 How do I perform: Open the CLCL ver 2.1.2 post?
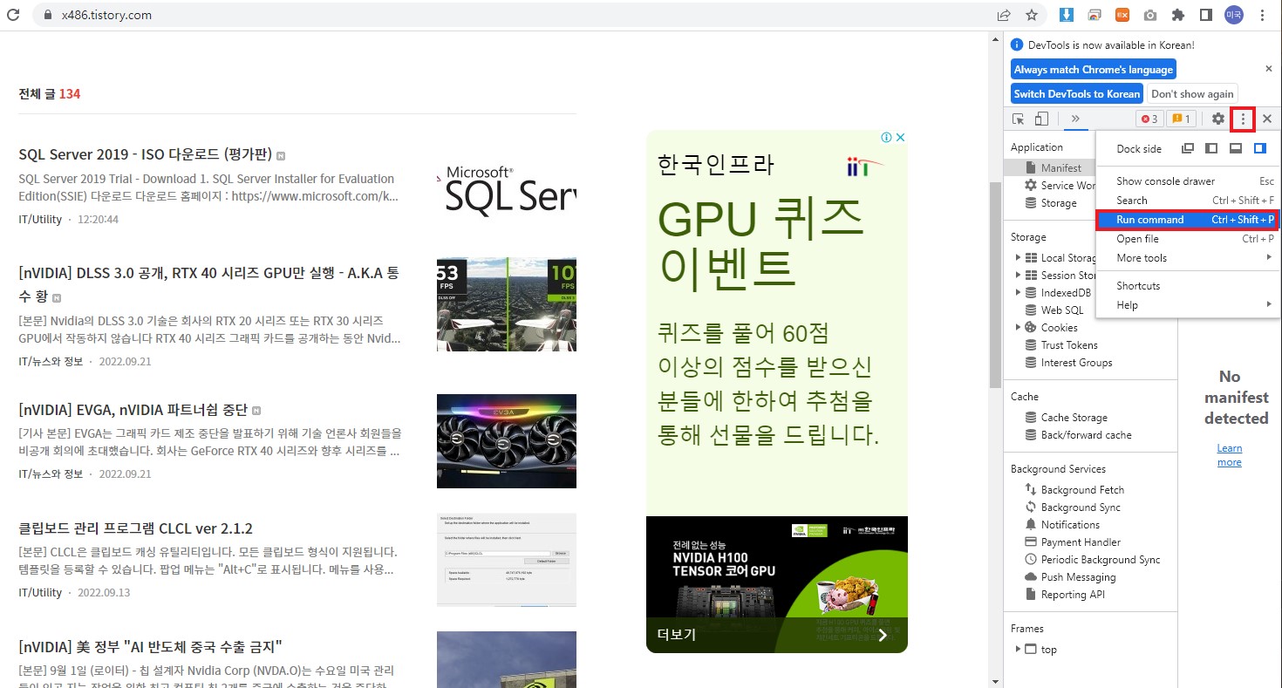[135, 528]
